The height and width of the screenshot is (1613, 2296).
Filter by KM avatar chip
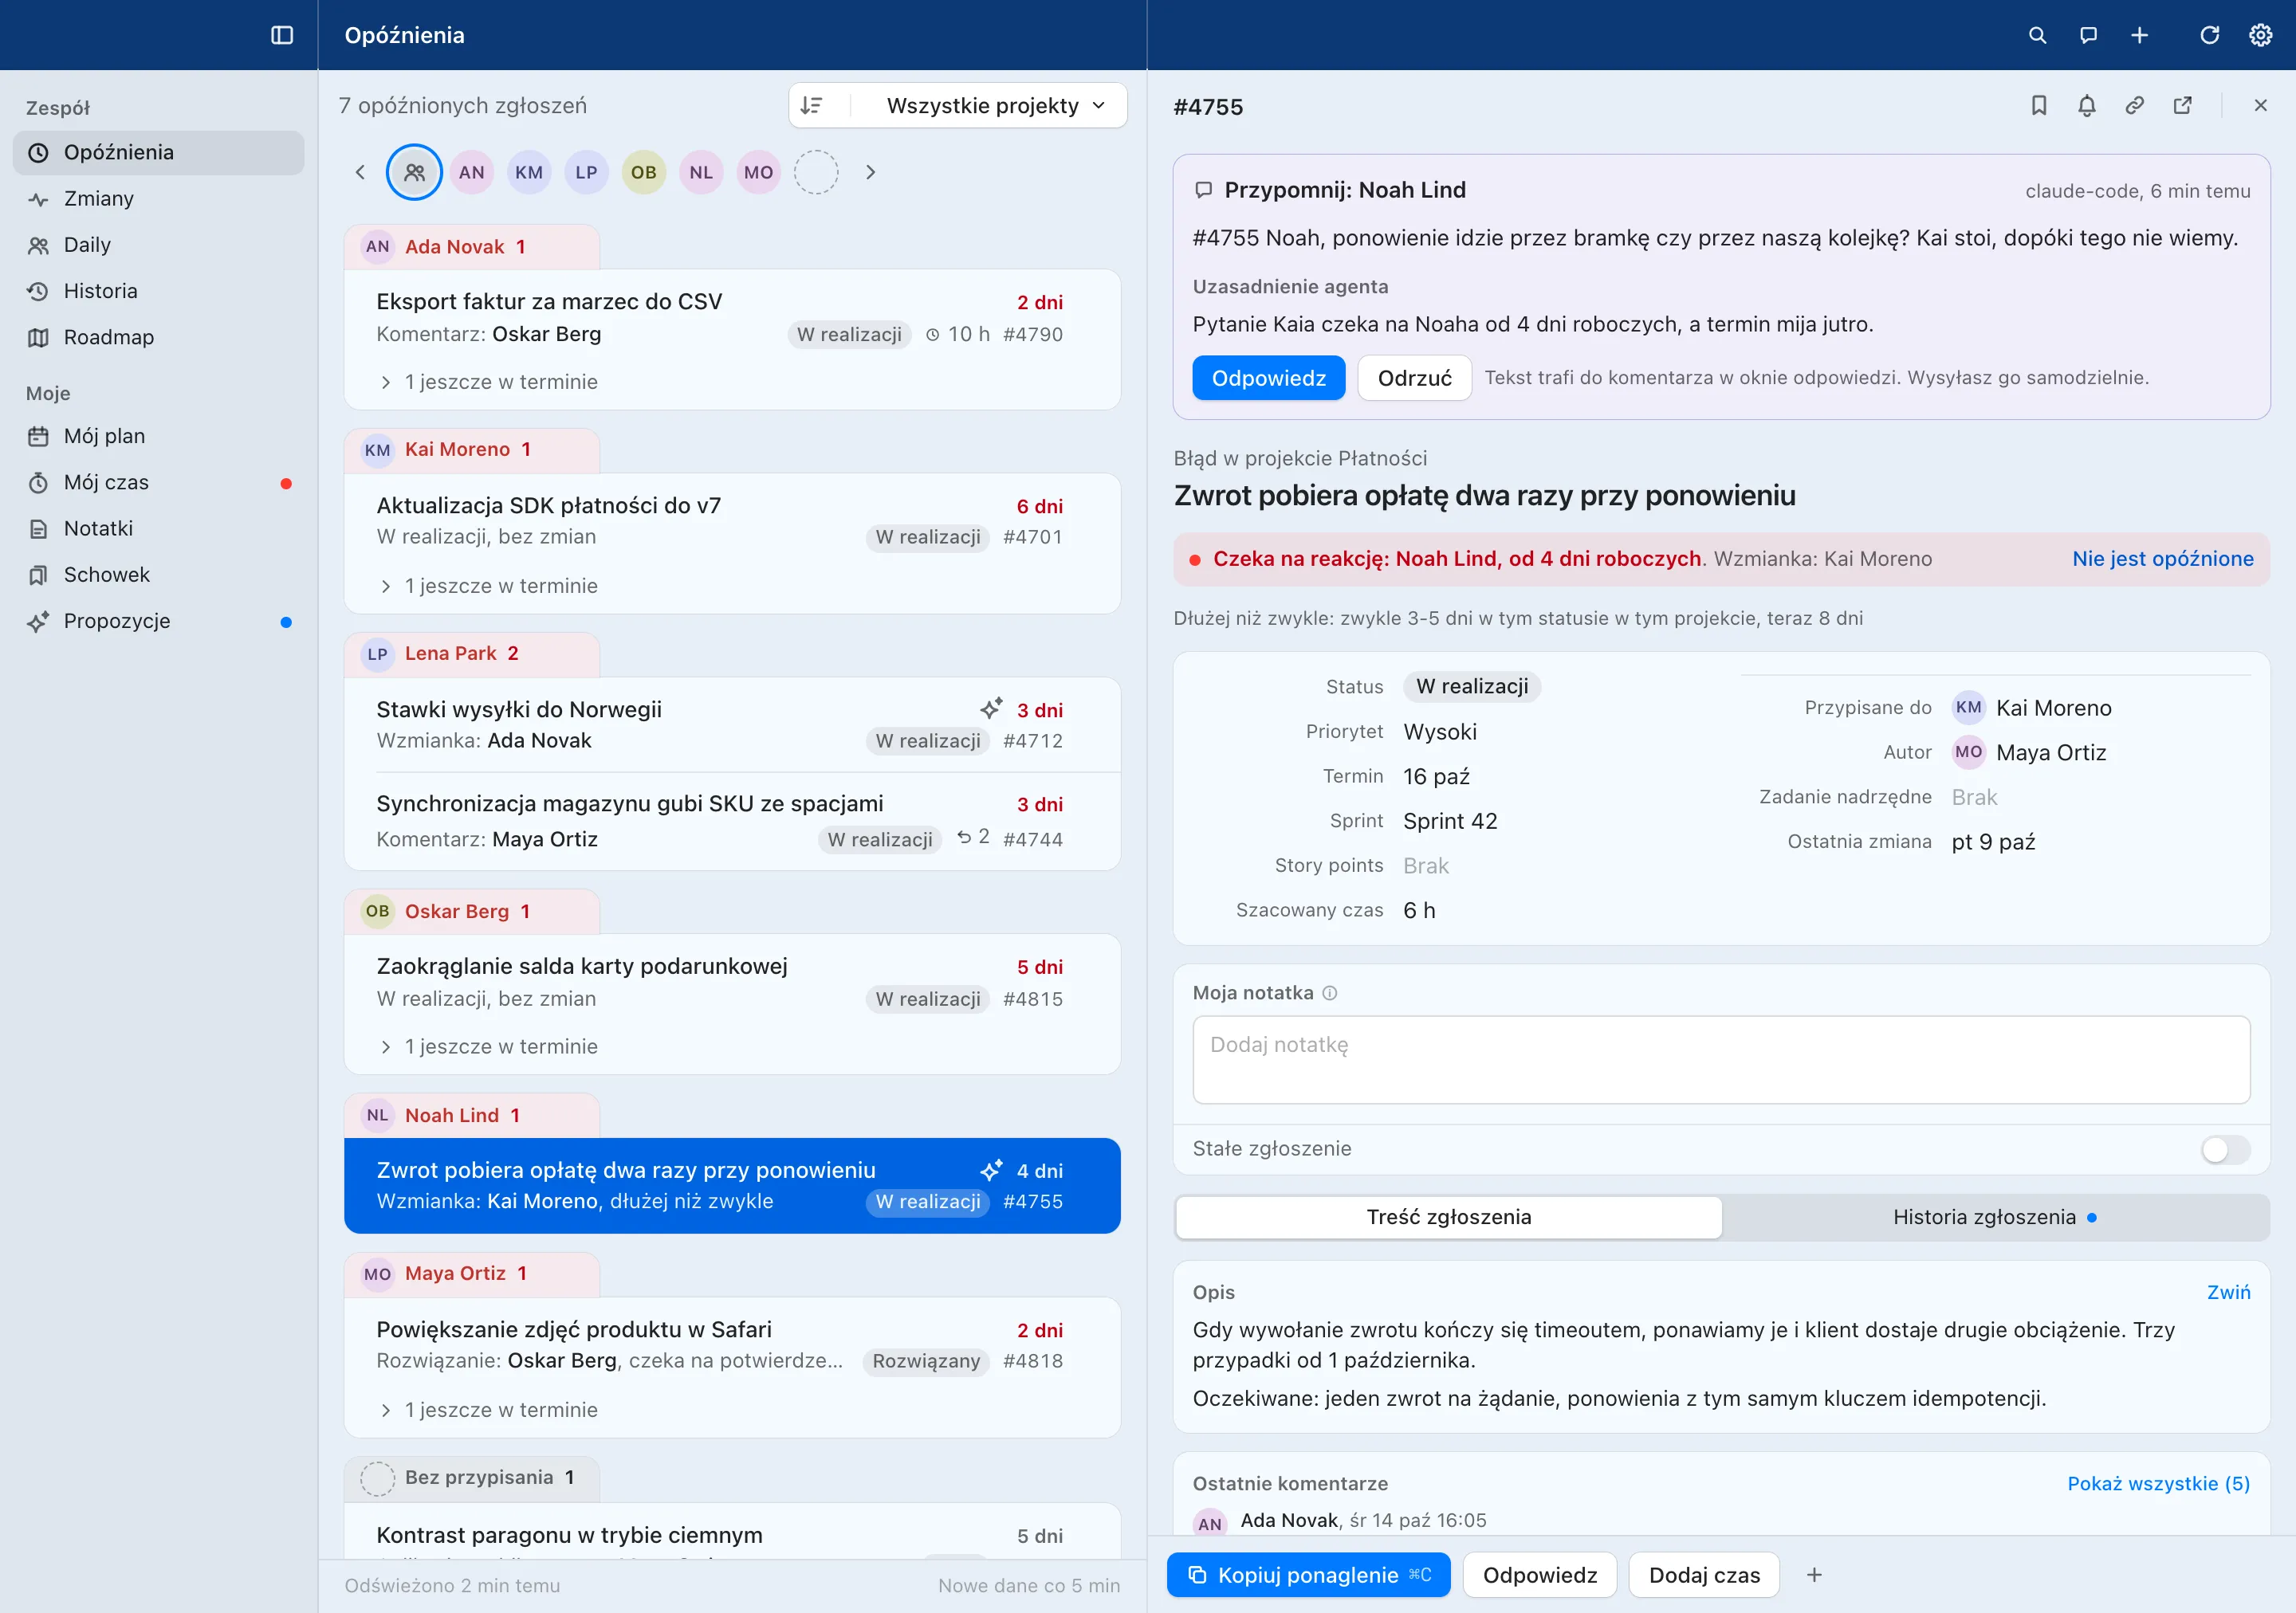click(529, 172)
